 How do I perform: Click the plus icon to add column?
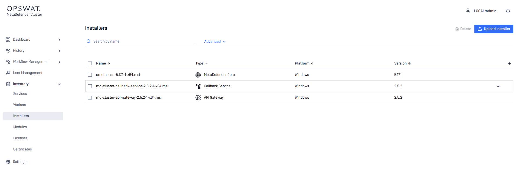click(x=509, y=63)
